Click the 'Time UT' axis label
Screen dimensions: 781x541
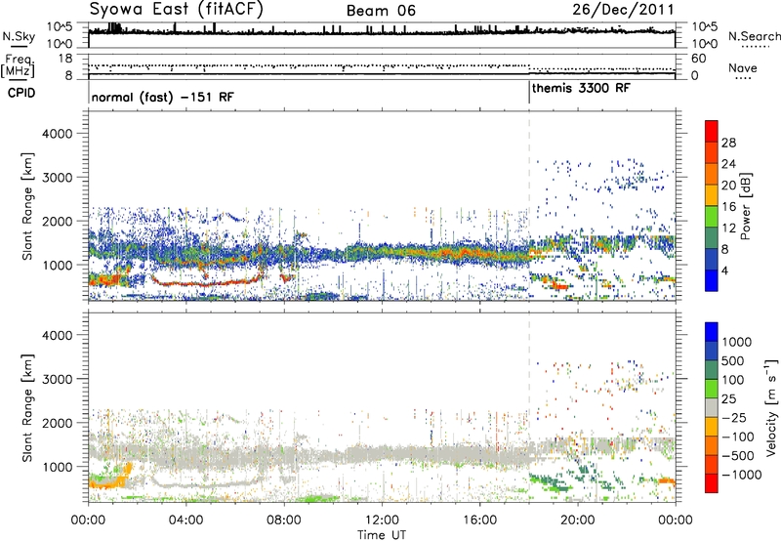pyautogui.click(x=382, y=535)
